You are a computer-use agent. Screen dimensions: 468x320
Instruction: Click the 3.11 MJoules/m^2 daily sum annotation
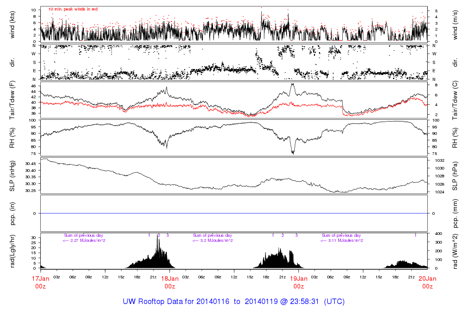[x=341, y=240]
